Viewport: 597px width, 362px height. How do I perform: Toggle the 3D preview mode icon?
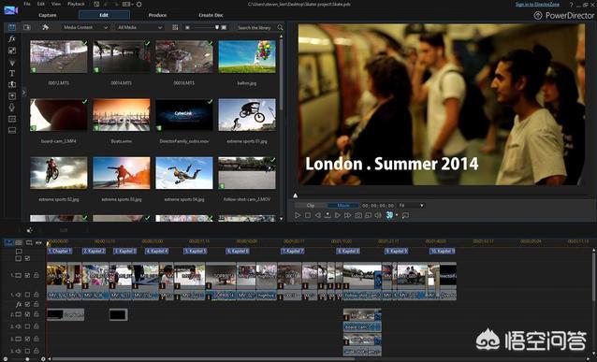[389, 215]
